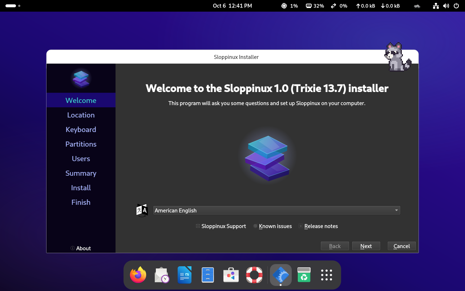This screenshot has width=465, height=291.
Task: Click the installer icon in the dock
Action: point(281,275)
